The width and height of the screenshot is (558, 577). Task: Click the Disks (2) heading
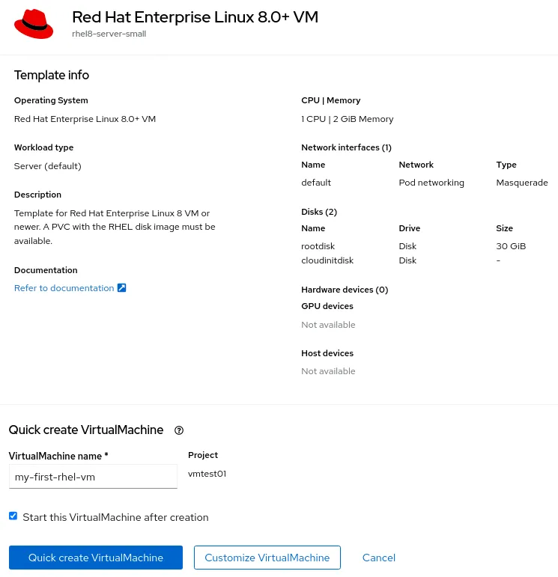(319, 212)
